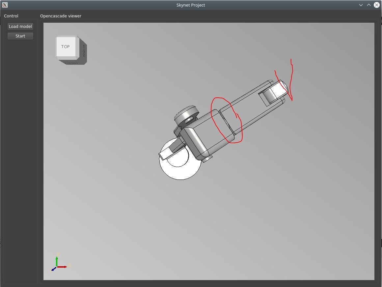Image resolution: width=382 pixels, height=287 pixels.
Task: Click the XYZ axis trihedron indicator
Action: (x=60, y=263)
